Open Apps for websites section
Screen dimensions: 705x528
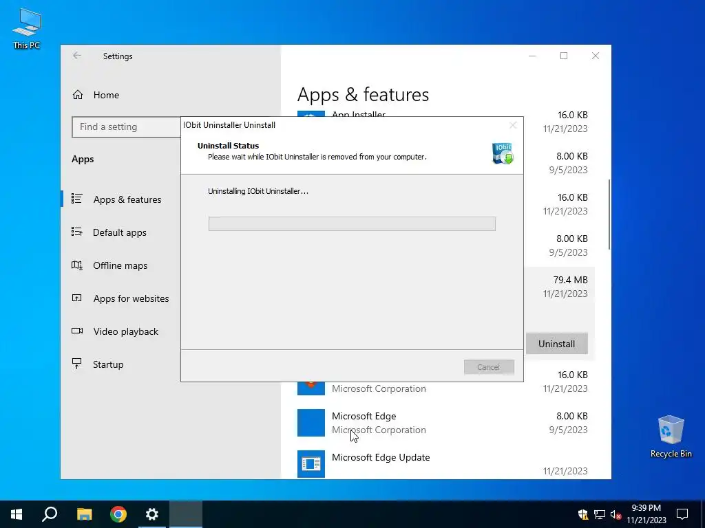coord(131,298)
